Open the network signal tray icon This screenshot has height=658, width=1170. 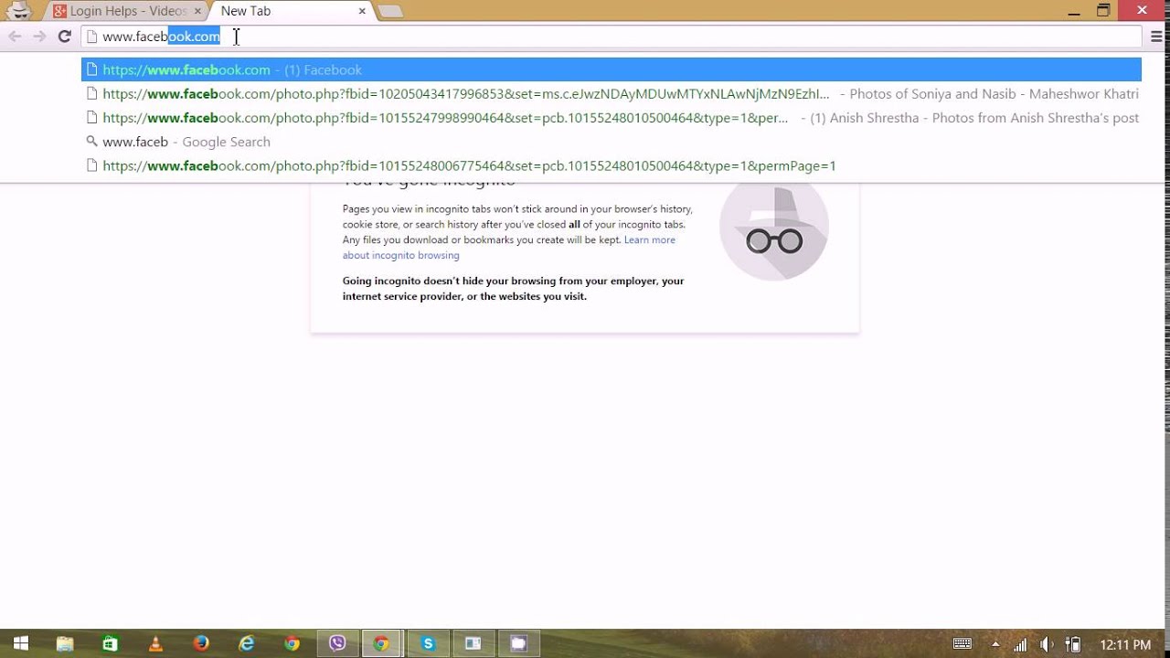tap(1021, 644)
